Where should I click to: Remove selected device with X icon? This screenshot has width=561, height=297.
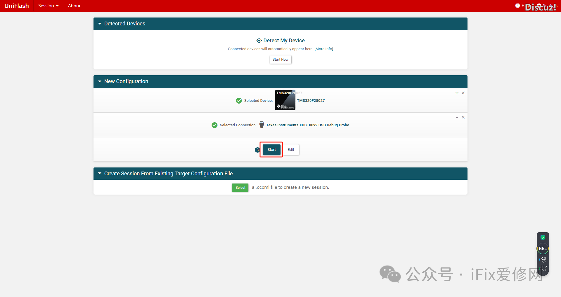[x=463, y=93]
